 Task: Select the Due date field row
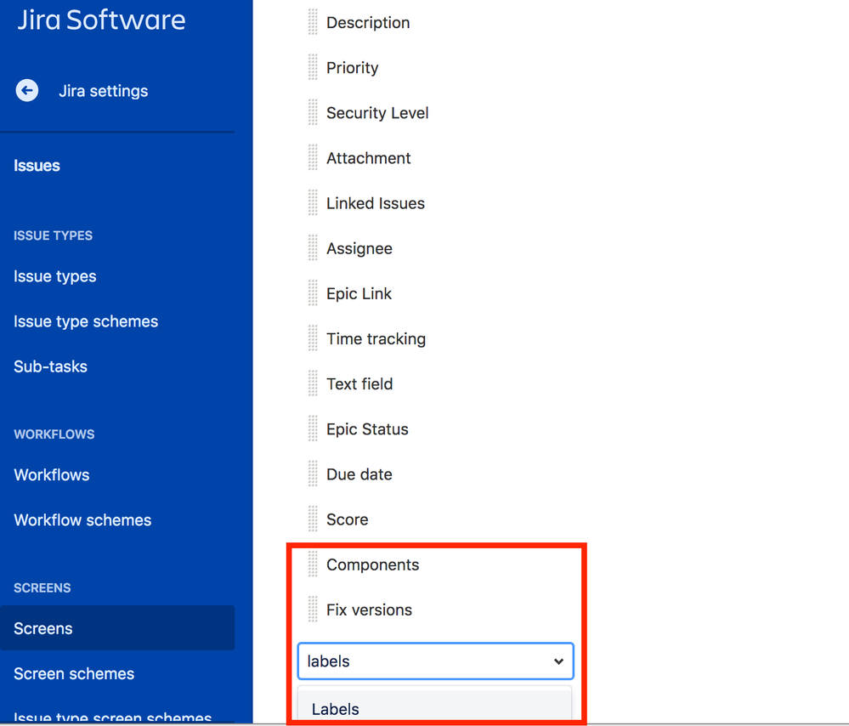[x=359, y=474]
